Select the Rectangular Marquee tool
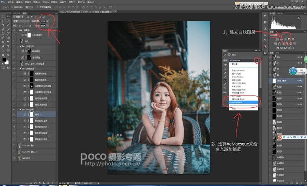The width and height of the screenshot is (307, 186). (x=3, y=16)
